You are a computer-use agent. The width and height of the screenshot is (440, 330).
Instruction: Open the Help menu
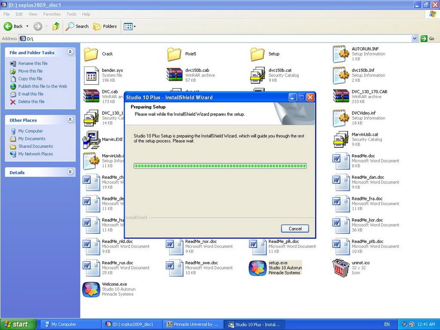coord(86,14)
